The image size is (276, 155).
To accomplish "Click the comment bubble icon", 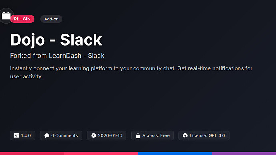I will (x=47, y=135).
